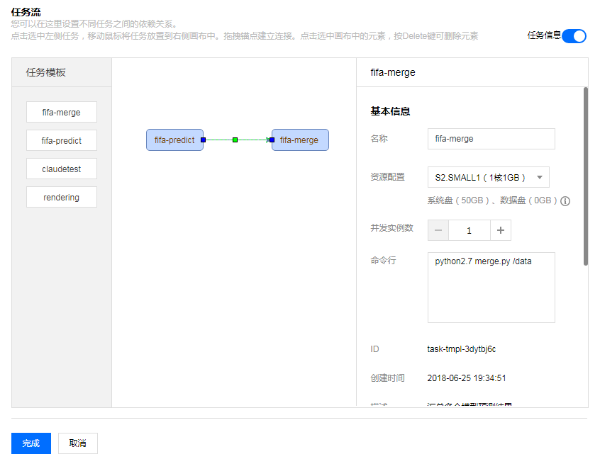The height and width of the screenshot is (459, 600).
Task: Click the 名称 input field
Action: point(491,139)
